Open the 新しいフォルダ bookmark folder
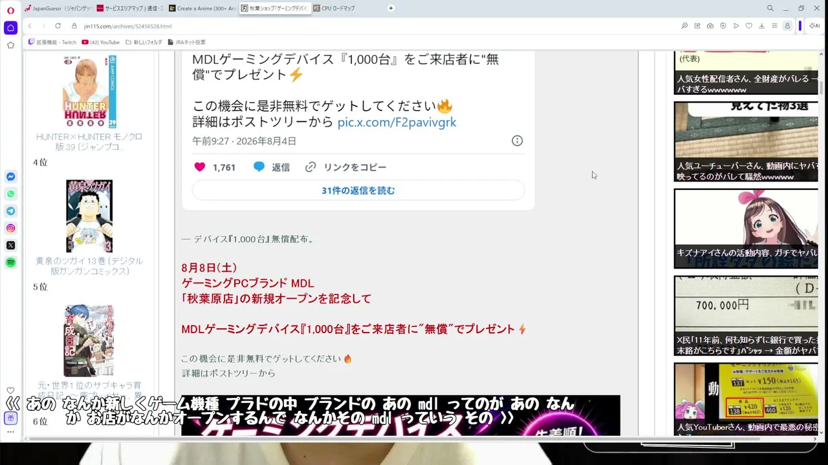 (144, 43)
